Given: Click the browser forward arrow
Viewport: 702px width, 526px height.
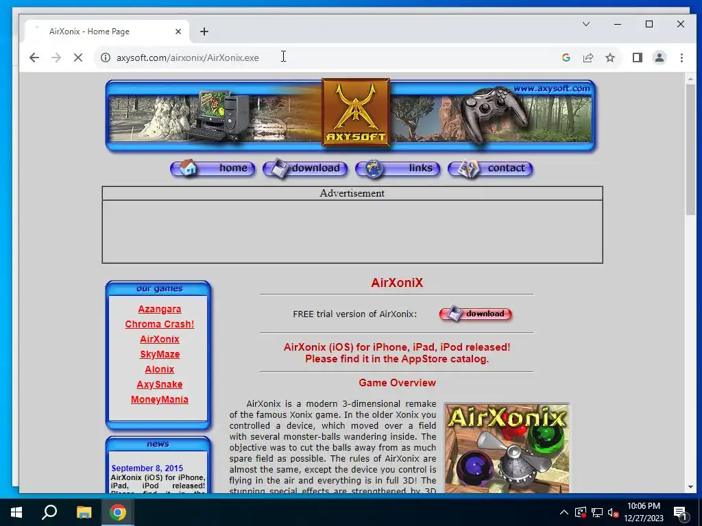Looking at the screenshot, I should click(56, 58).
